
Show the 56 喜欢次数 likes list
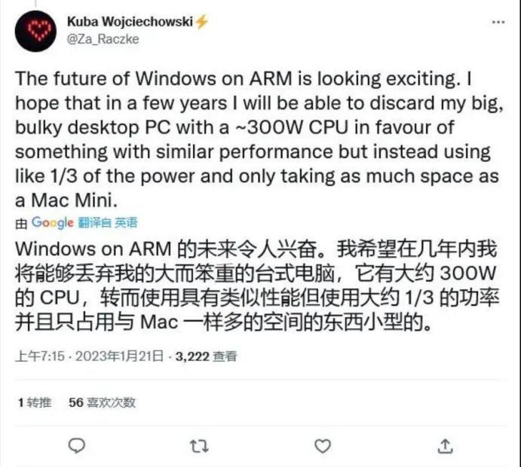point(102,403)
